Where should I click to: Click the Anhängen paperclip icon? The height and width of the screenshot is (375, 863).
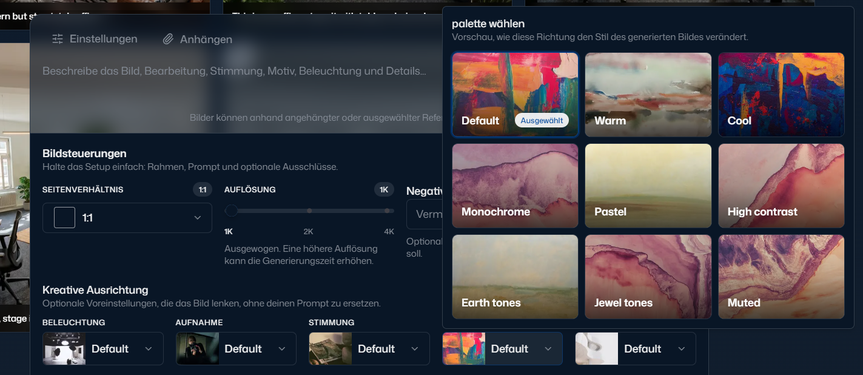coord(168,39)
